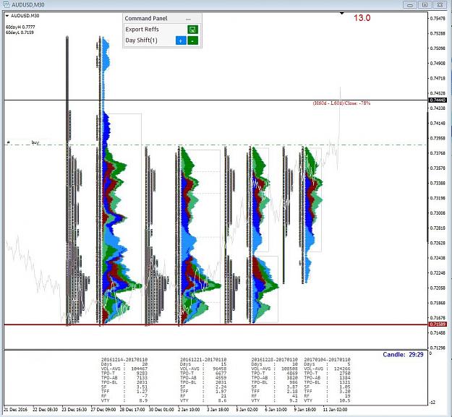Click the buy order label on dashed line
Screen dimensions: 452x417
(35, 142)
